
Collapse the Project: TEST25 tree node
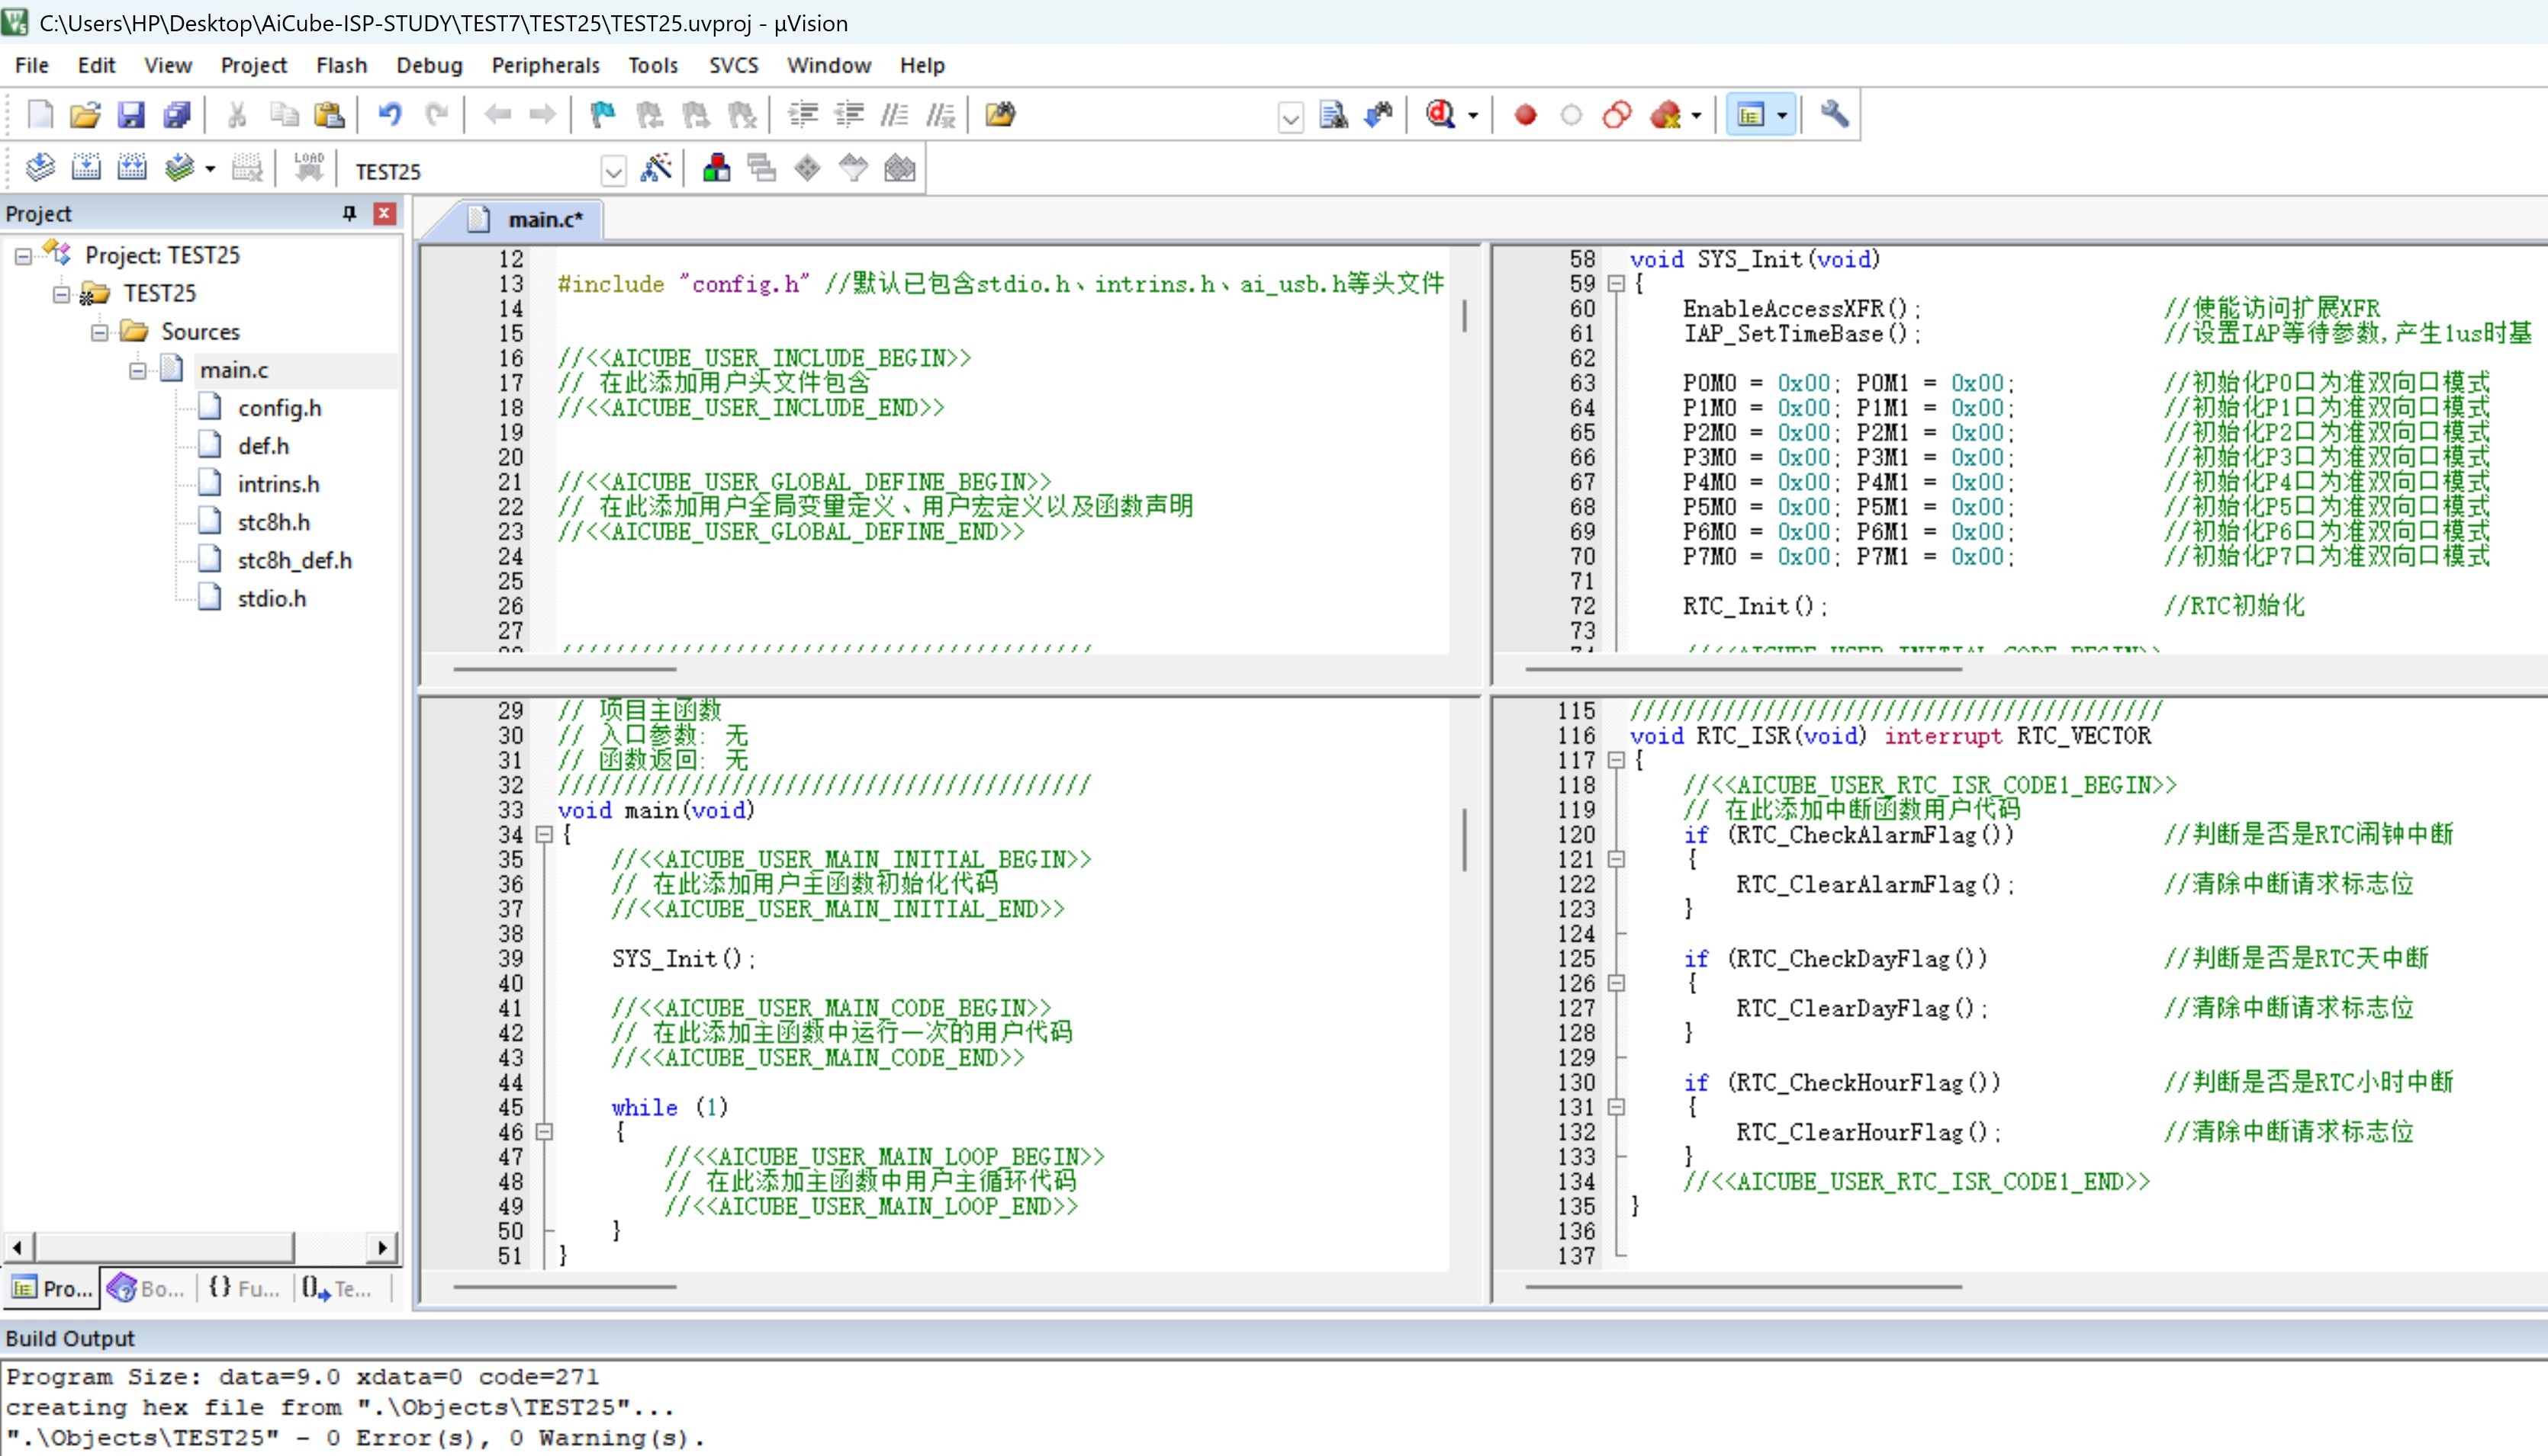click(23, 256)
